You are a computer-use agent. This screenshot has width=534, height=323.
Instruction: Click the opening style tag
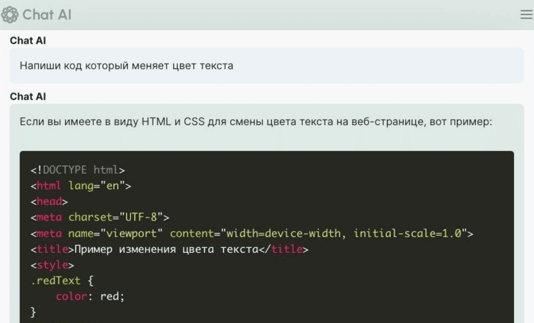coord(52,265)
